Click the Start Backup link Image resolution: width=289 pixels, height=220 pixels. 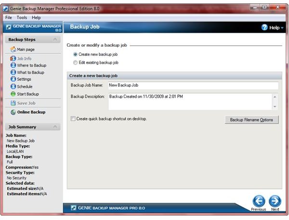(28, 94)
